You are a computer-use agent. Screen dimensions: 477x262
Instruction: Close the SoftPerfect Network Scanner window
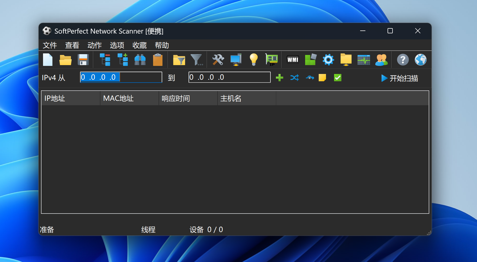coord(418,31)
